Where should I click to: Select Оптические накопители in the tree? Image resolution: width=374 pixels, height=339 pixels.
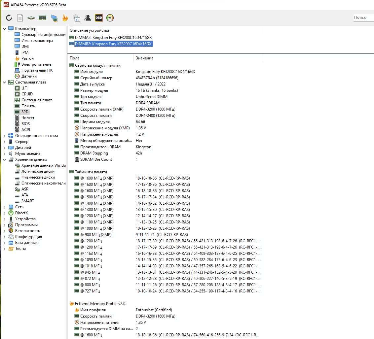click(x=43, y=183)
